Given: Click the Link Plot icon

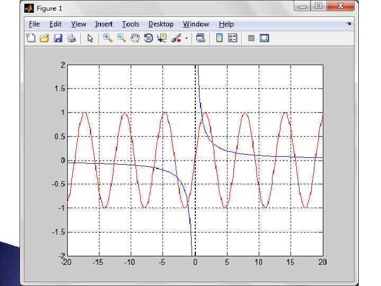Looking at the screenshot, I should [201, 38].
